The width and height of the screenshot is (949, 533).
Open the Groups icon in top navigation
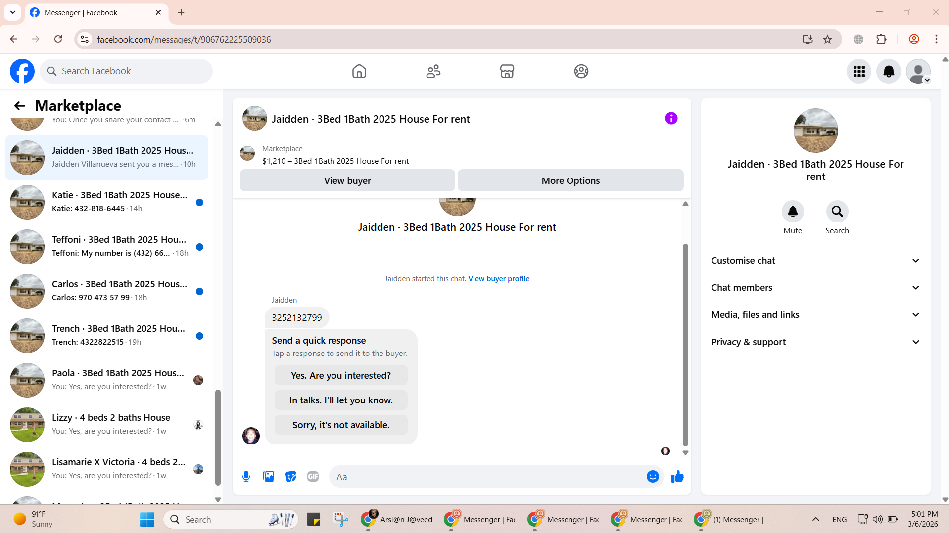click(x=581, y=71)
